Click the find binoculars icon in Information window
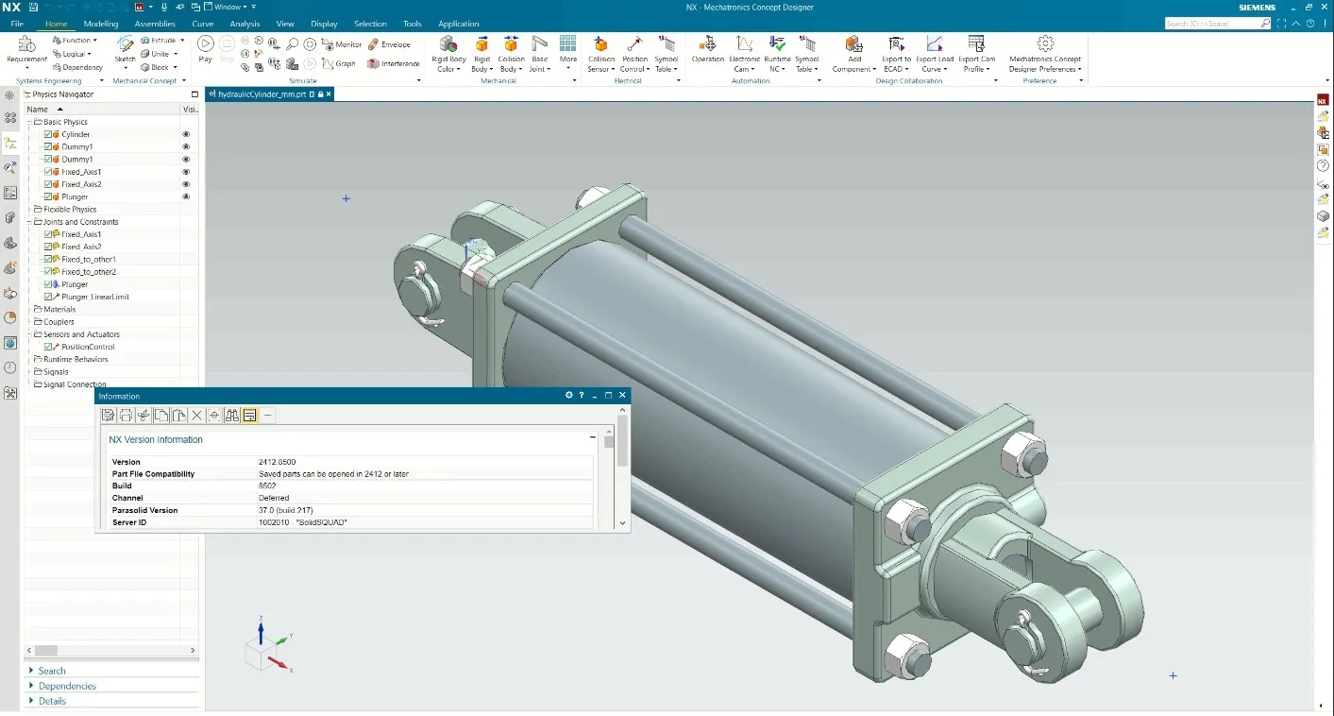1334x716 pixels. pyautogui.click(x=232, y=415)
